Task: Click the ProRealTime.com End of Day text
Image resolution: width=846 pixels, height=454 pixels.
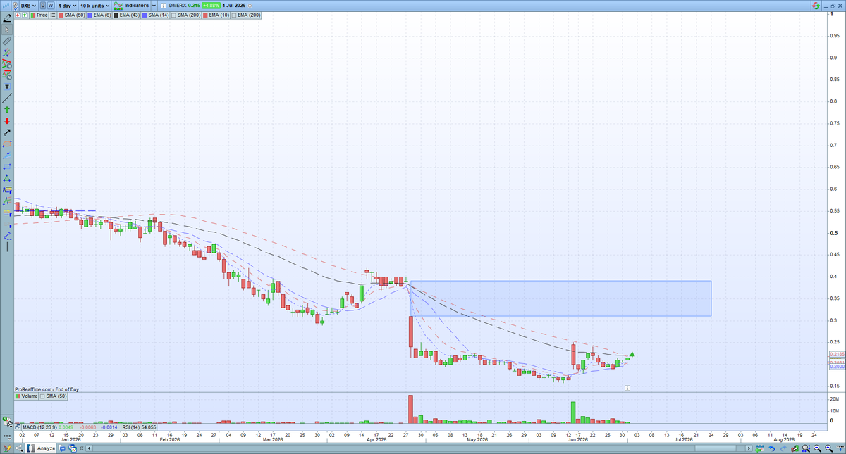Action: 47,389
